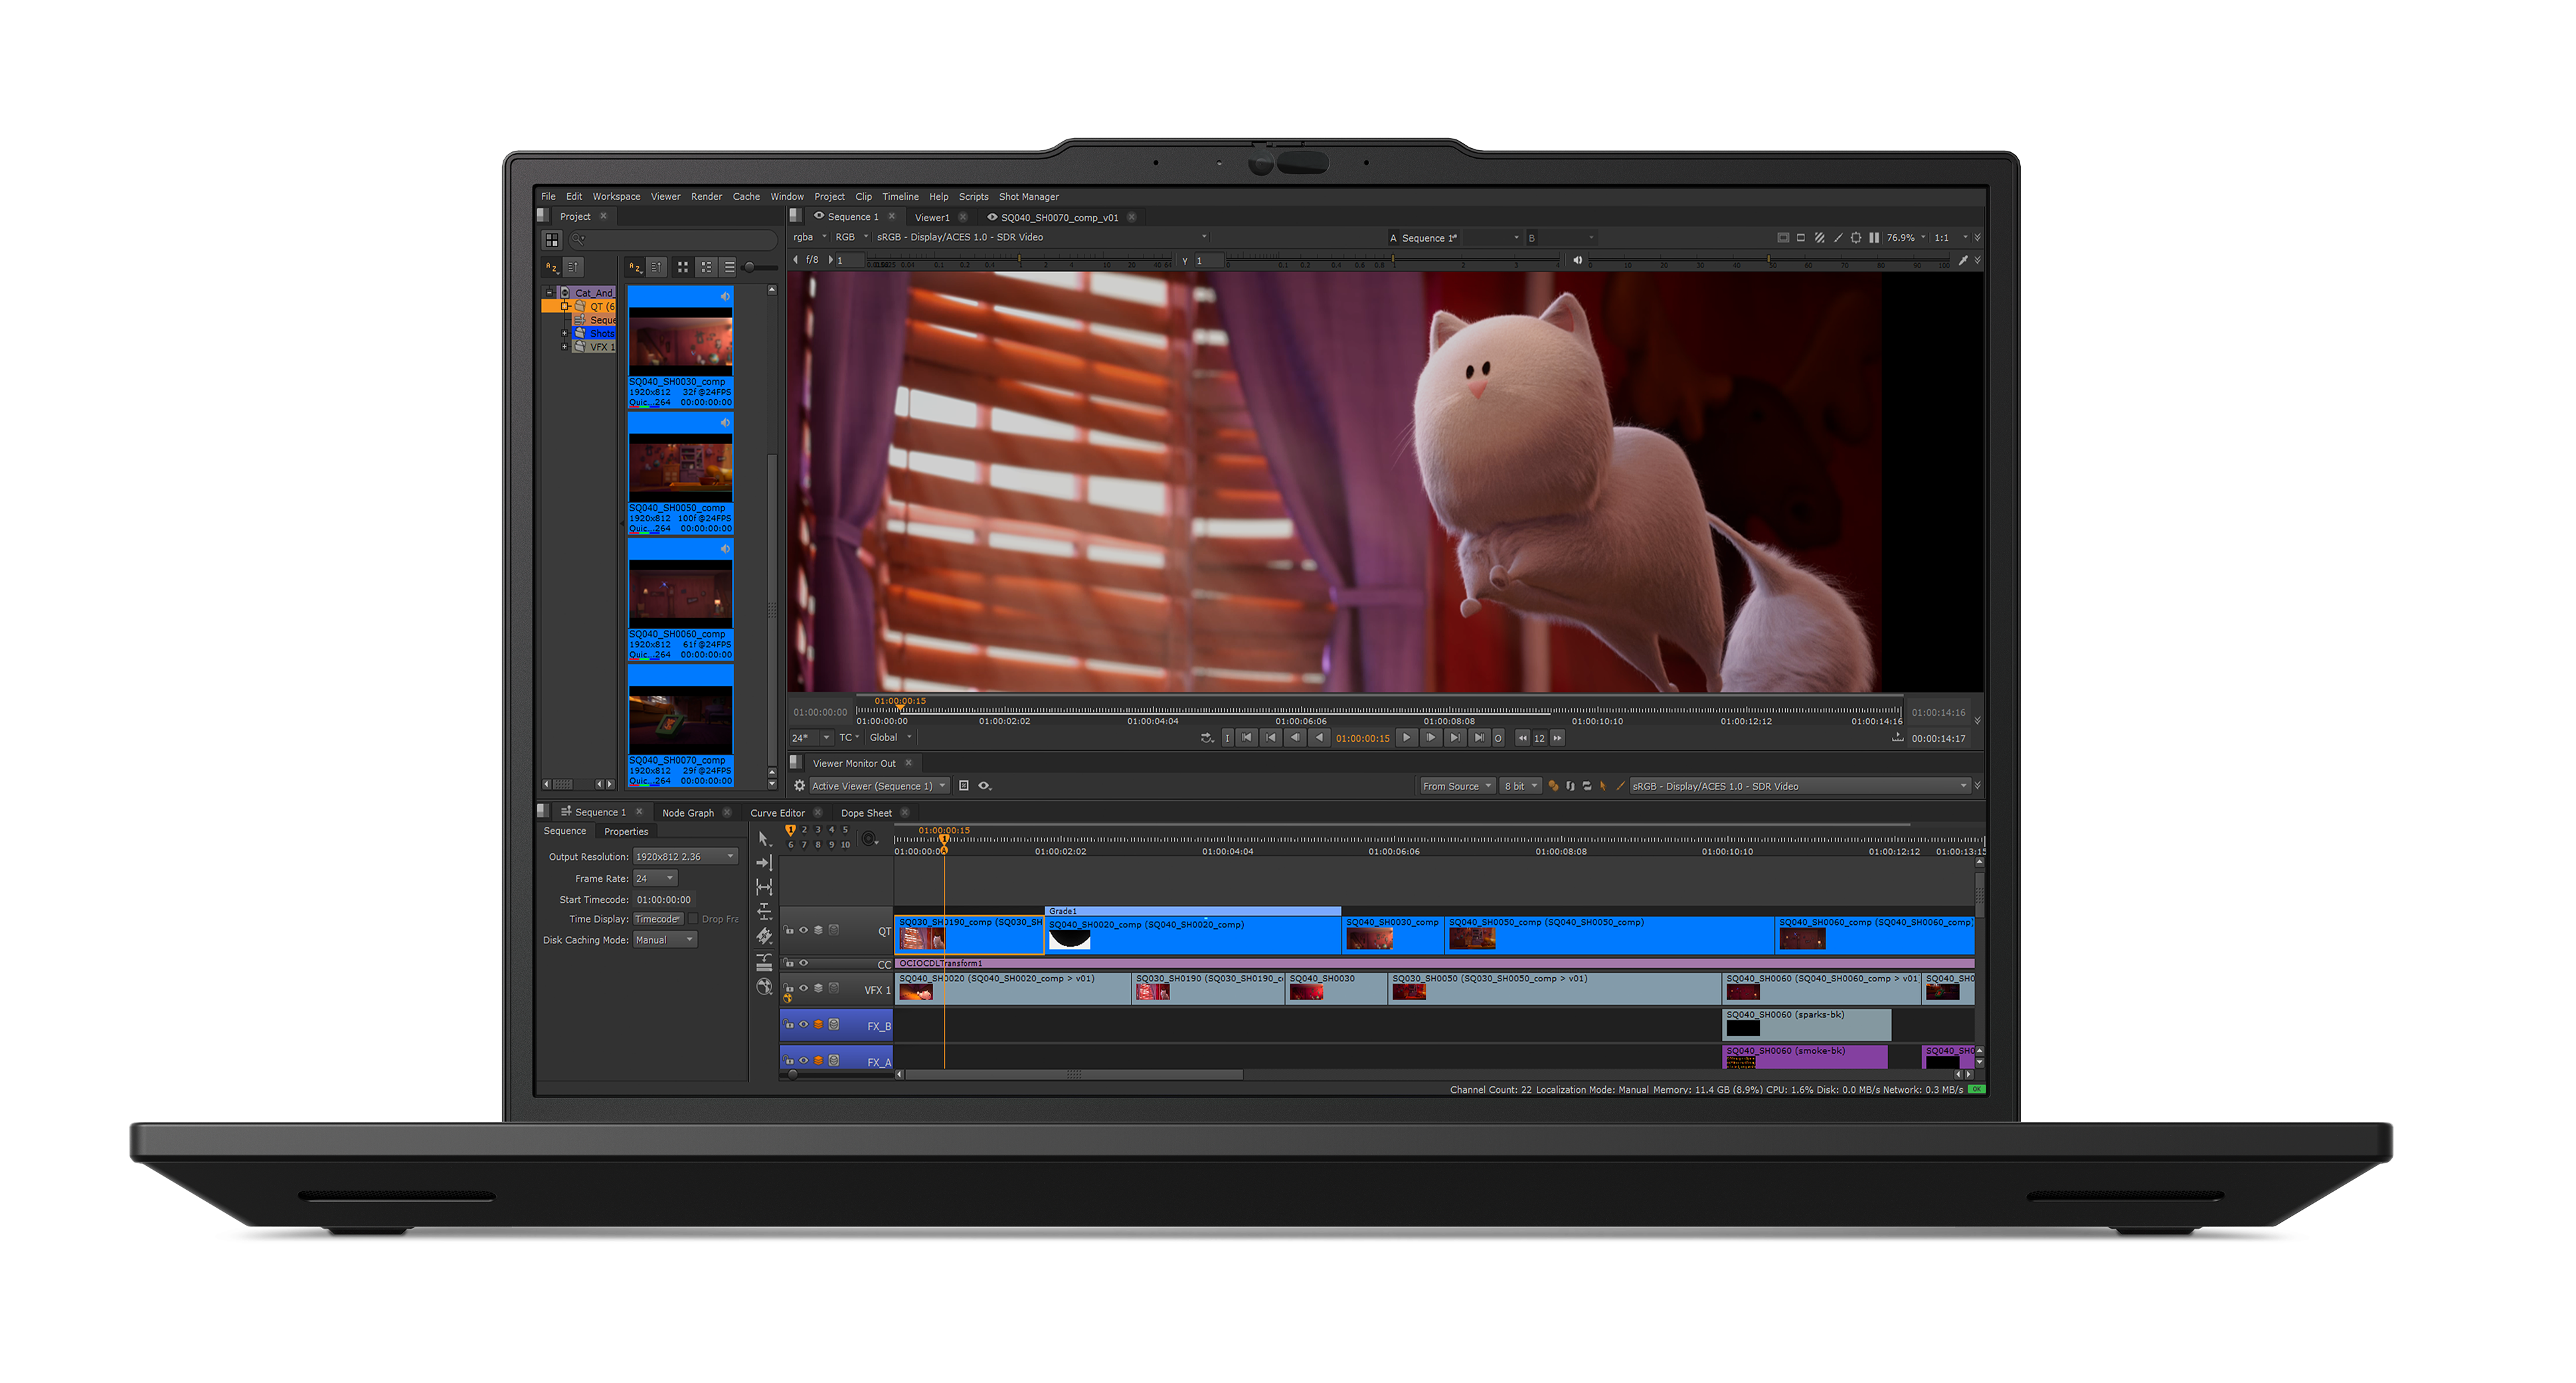
Task: Click the viewer audio speaker icon
Action: pyautogui.click(x=1577, y=261)
